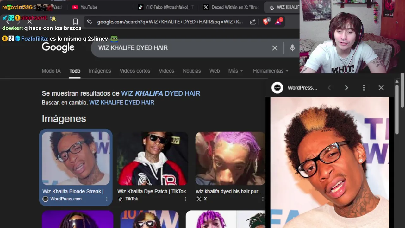Select the Todo results tab
This screenshot has height=228, width=405.
pyautogui.click(x=75, y=71)
